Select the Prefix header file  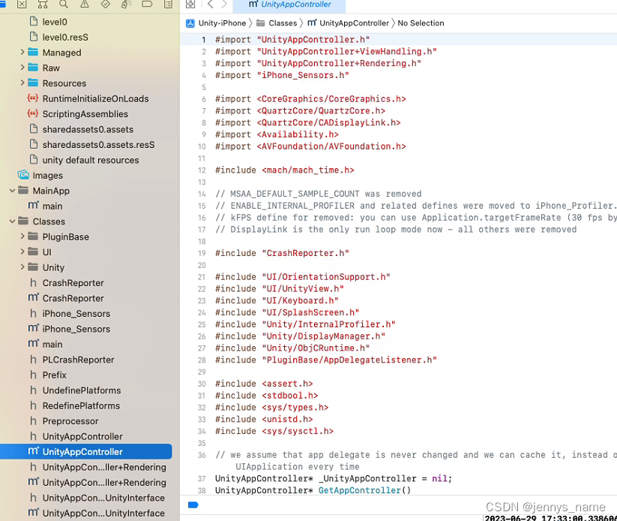(x=53, y=375)
